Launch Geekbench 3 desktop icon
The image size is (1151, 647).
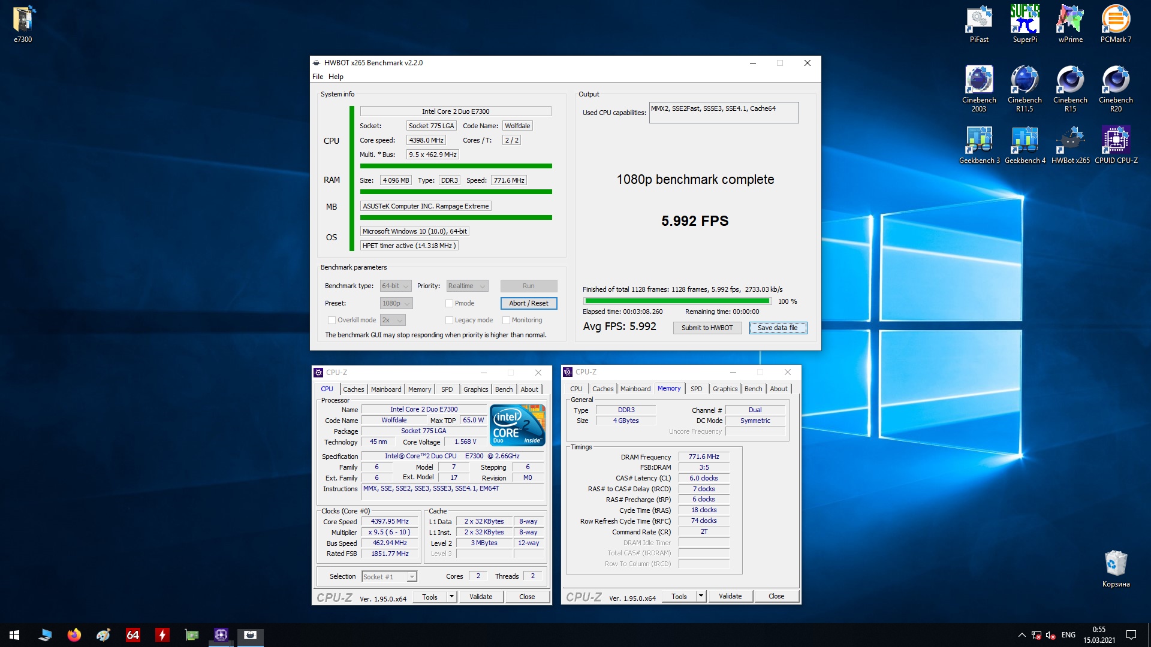pos(979,145)
